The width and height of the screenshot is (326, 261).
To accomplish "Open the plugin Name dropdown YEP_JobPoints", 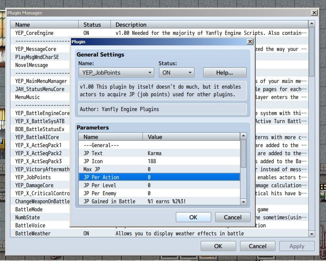I will (116, 73).
